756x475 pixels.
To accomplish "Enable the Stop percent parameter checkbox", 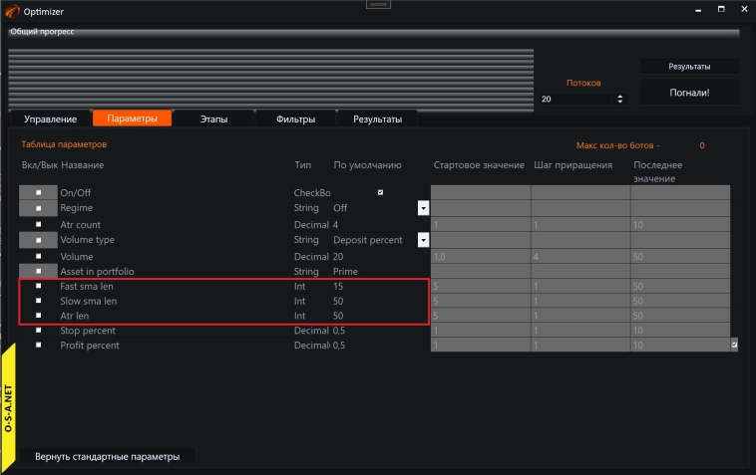I will point(39,331).
